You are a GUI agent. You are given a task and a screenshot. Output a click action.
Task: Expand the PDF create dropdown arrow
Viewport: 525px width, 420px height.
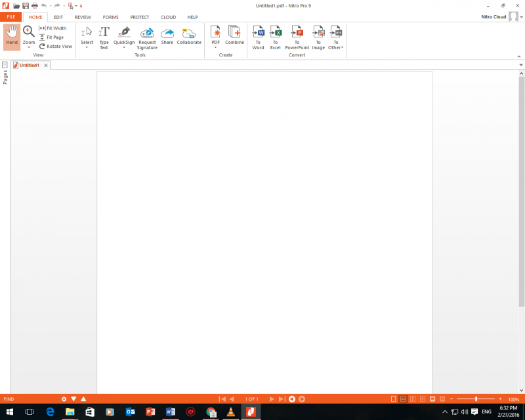point(216,47)
